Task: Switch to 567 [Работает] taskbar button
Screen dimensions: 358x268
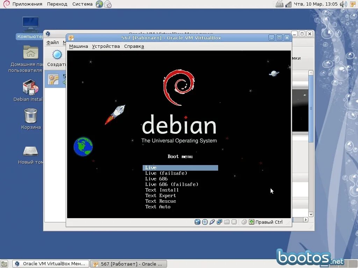Action: pos(129,264)
